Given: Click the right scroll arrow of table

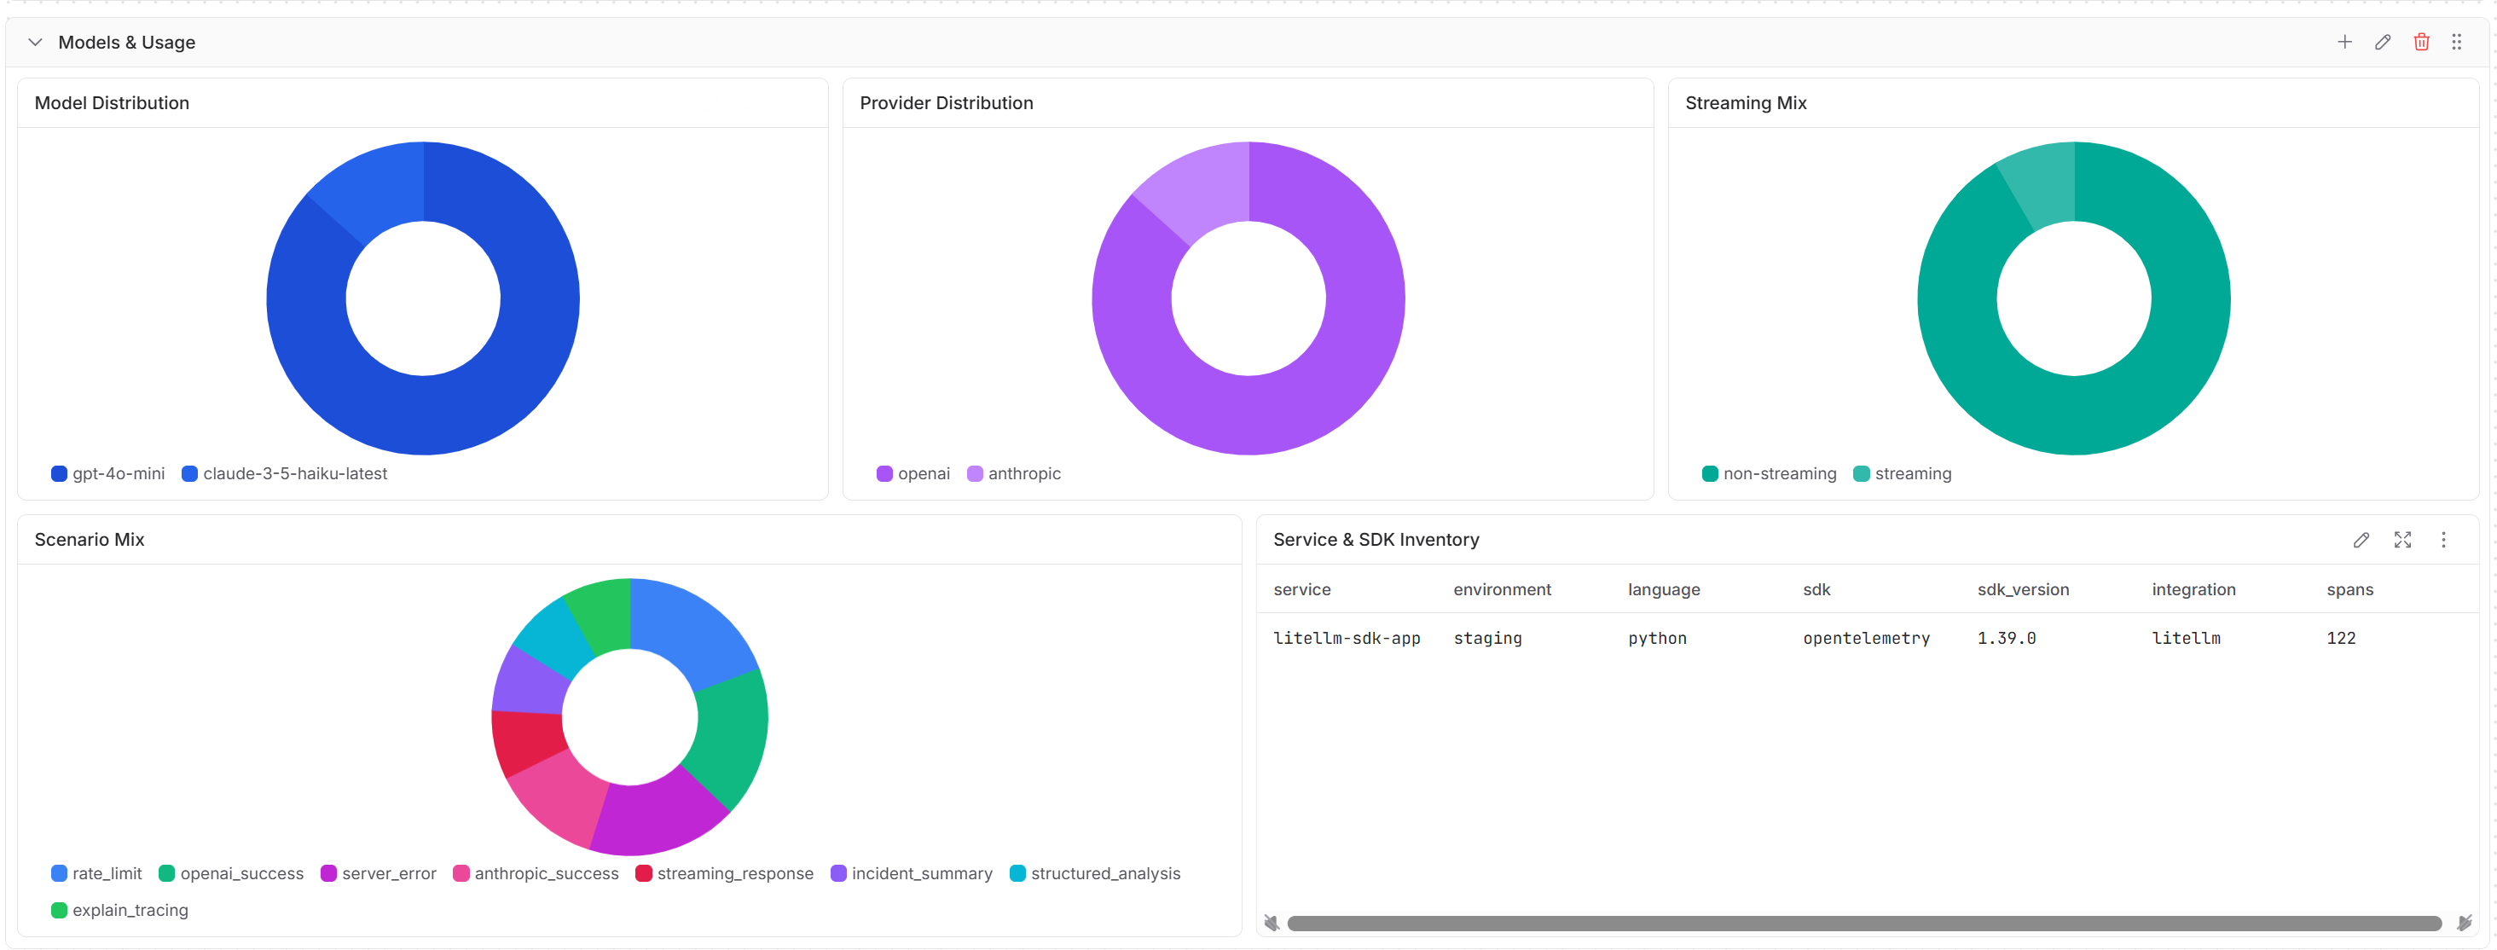Looking at the screenshot, I should 2464,923.
